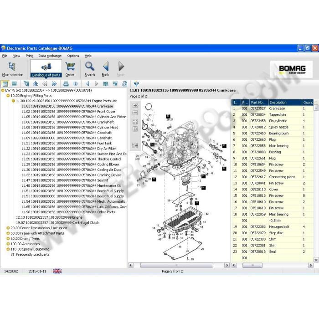Expand 110.00 Special Equipment node
The image size is (319, 319).
[8, 249]
